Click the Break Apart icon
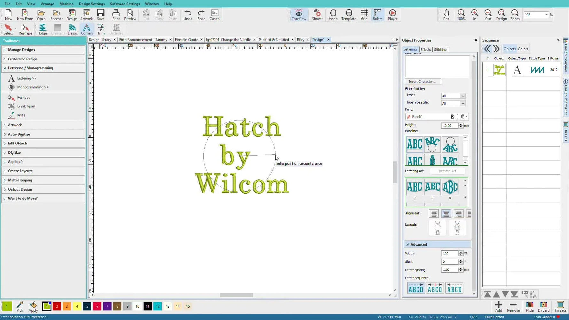This screenshot has height=320, width=569. pyautogui.click(x=12, y=106)
